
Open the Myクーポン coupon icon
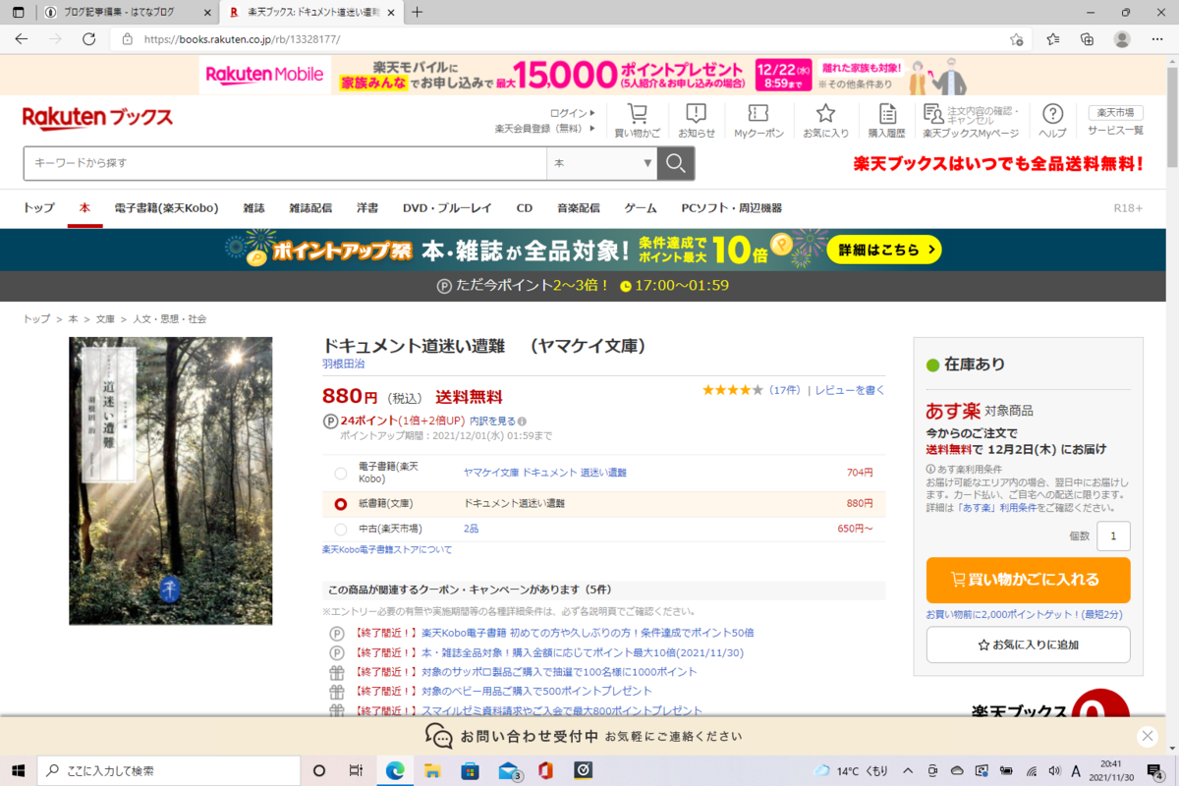[x=758, y=121]
